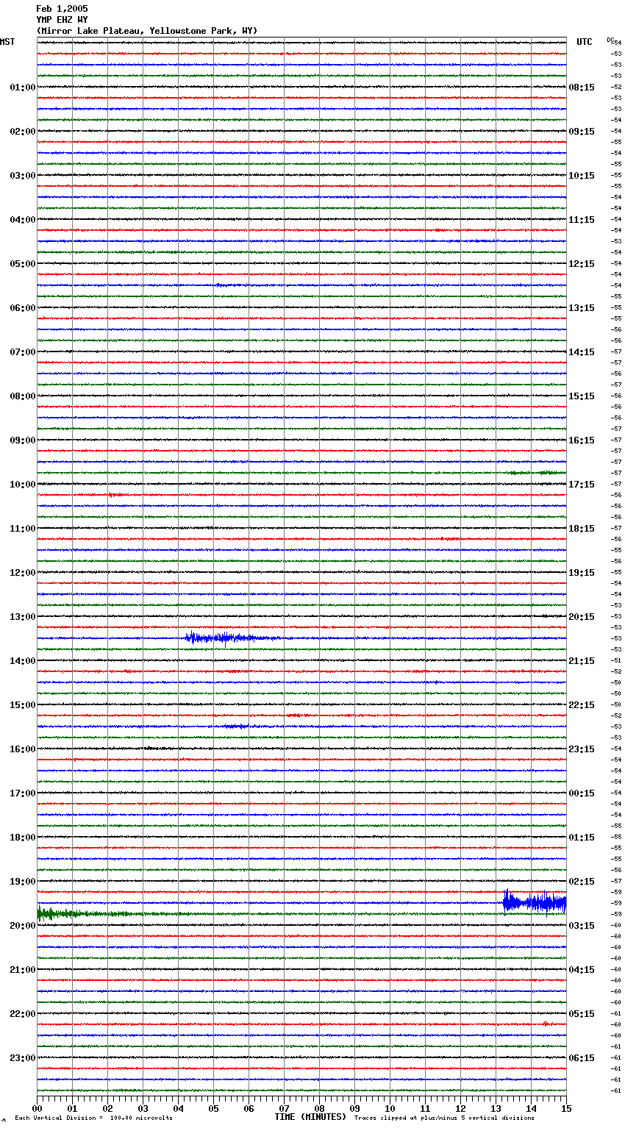Click the 03:15 UTC time label
Image resolution: width=625 pixels, height=1128 pixels.
point(582,926)
